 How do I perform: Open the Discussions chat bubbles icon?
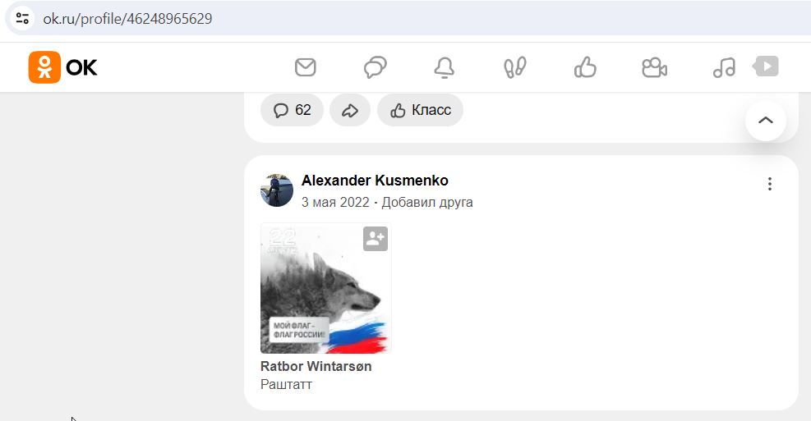tap(375, 67)
